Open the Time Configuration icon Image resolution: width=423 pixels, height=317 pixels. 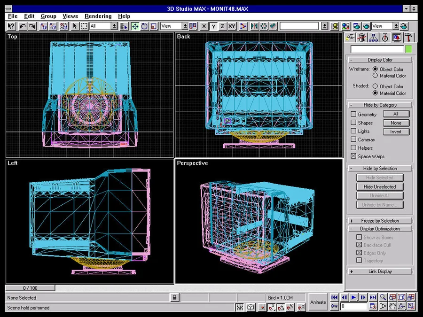click(x=373, y=306)
